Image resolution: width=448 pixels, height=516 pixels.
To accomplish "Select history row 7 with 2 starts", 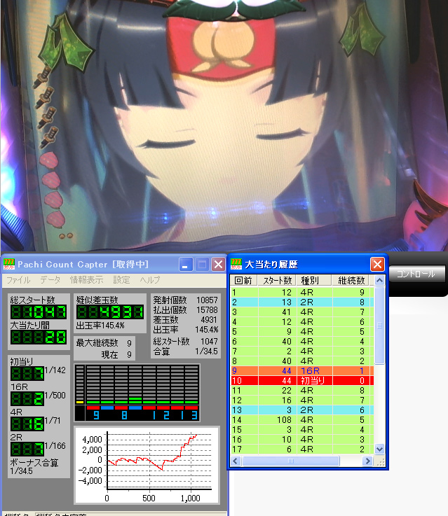I will pyautogui.click(x=302, y=351).
